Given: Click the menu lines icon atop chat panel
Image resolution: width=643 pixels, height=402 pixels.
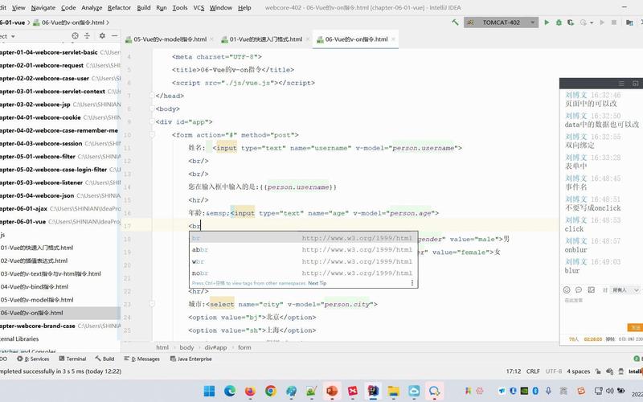Looking at the screenshot, I should point(621,84).
